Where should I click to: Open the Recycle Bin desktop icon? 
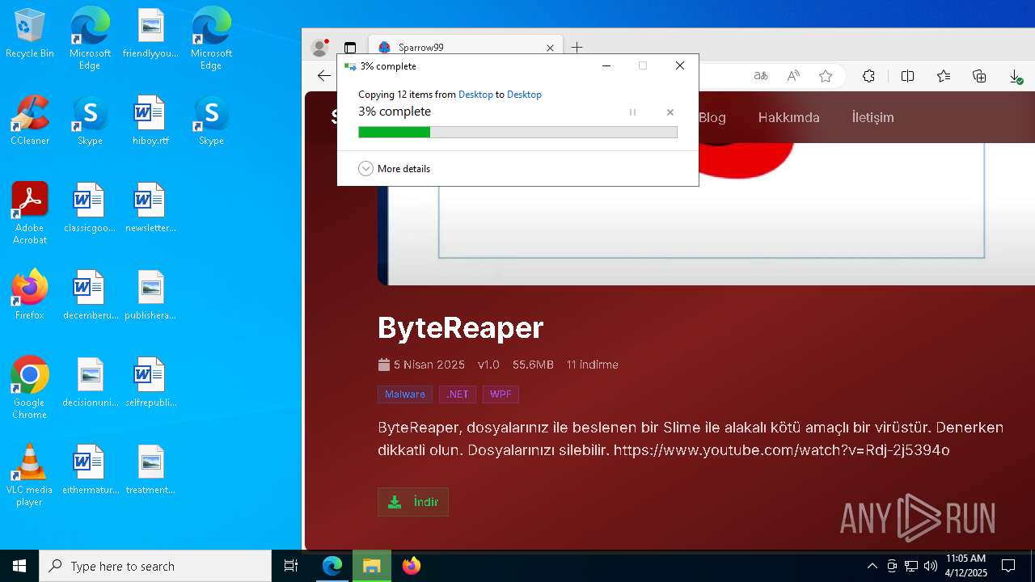point(30,34)
